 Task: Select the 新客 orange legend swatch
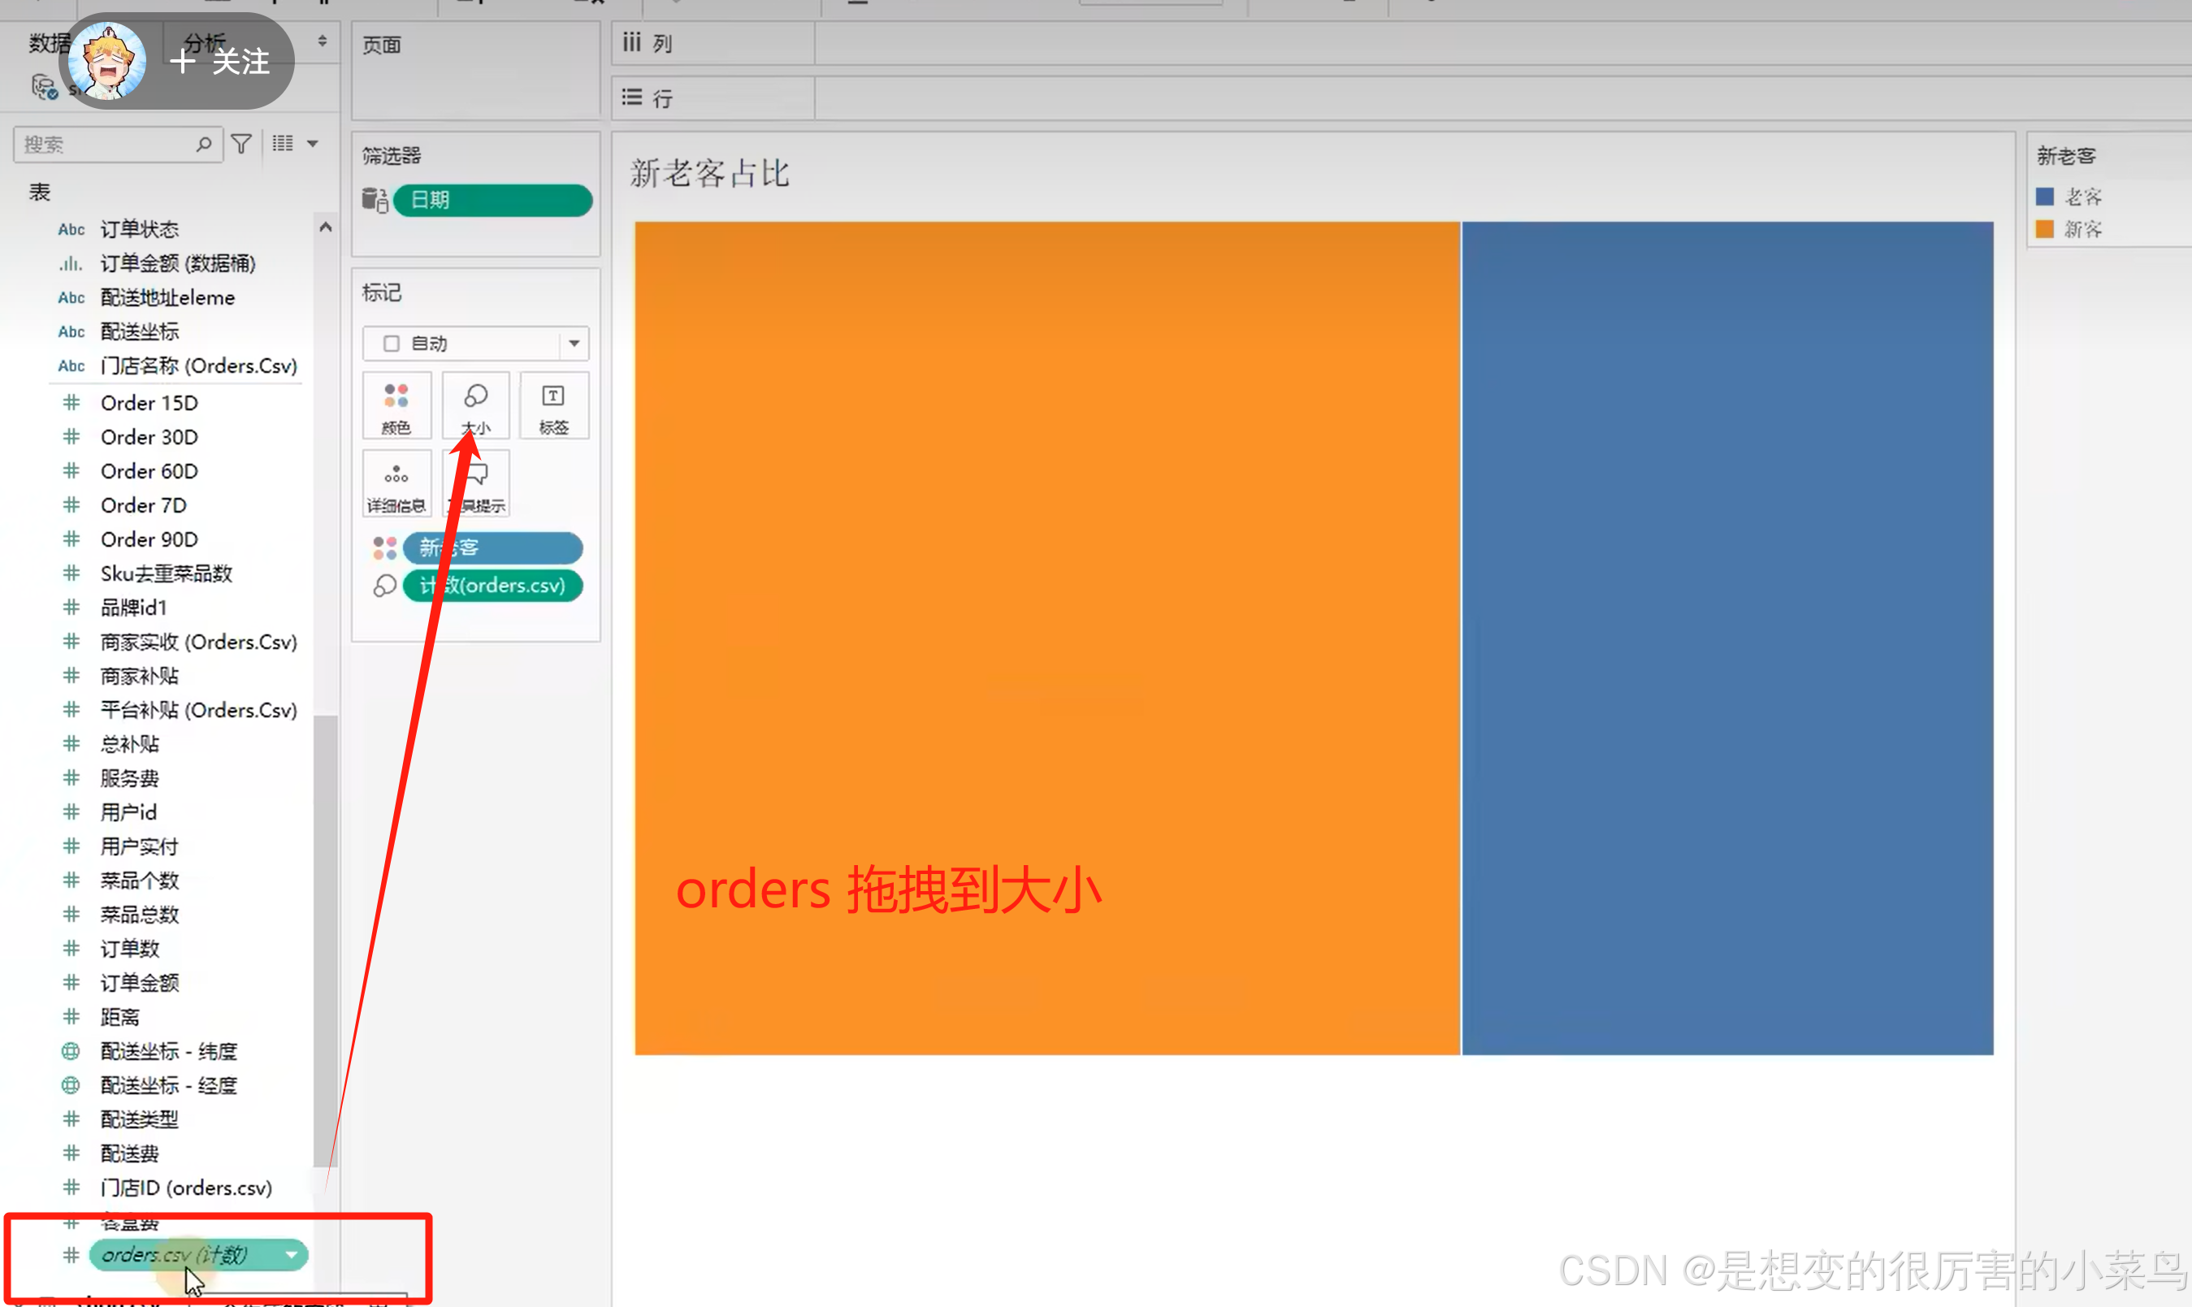2045,230
